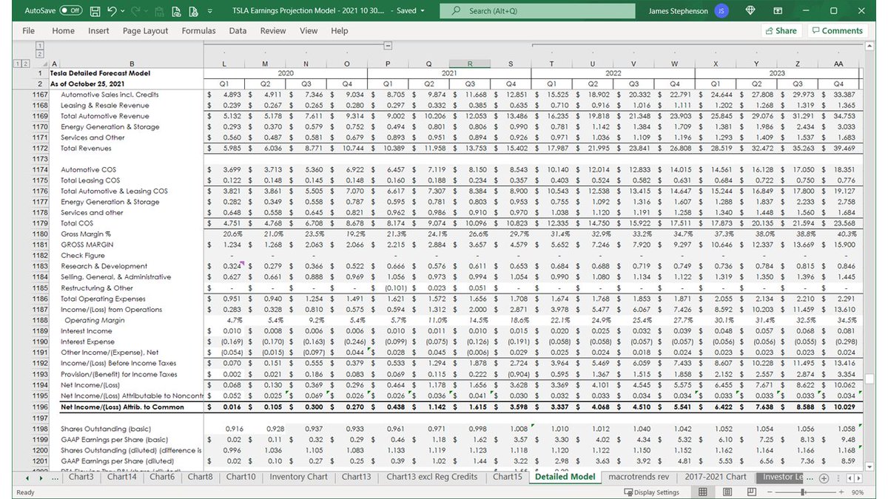Show hidden sheet tabs ellipsis at left
This screenshot has width=888, height=499.
55,478
